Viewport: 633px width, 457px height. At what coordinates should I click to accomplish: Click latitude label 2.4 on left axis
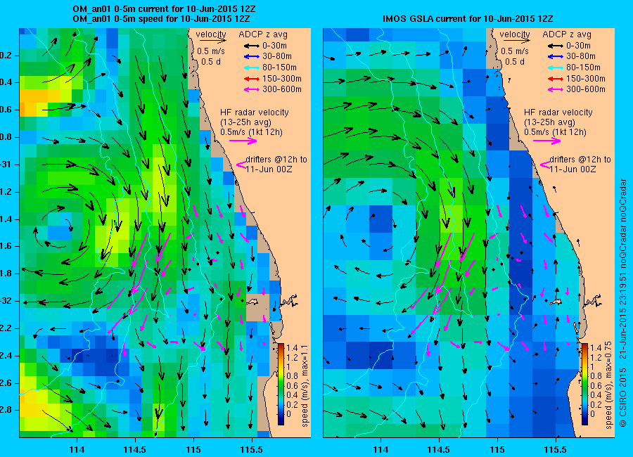[6, 356]
